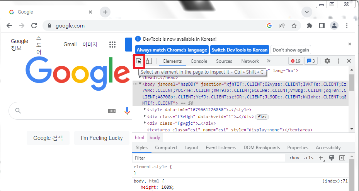The width and height of the screenshot is (359, 191).
Task: Expand the head element node
Action: click(x=140, y=77)
